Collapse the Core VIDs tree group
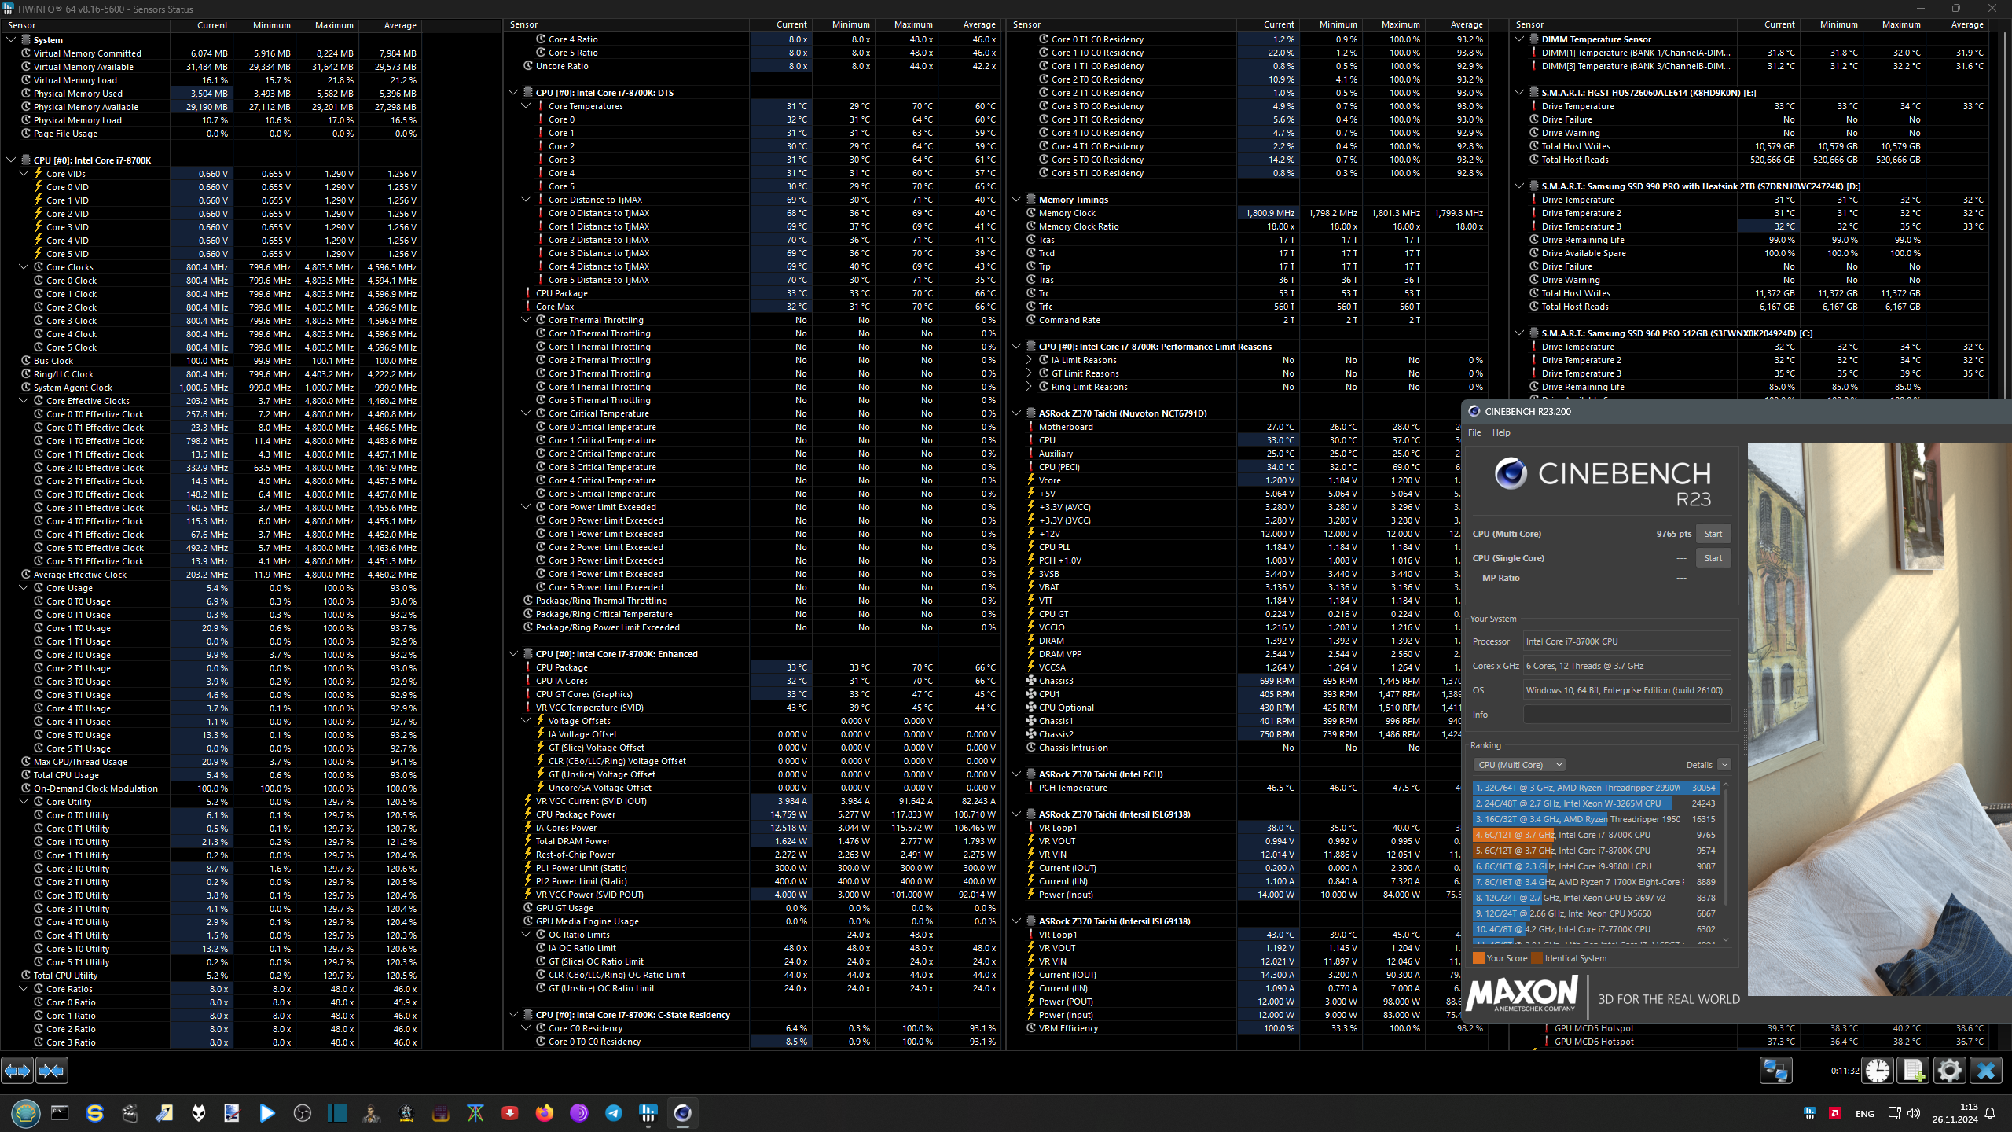 (24, 174)
